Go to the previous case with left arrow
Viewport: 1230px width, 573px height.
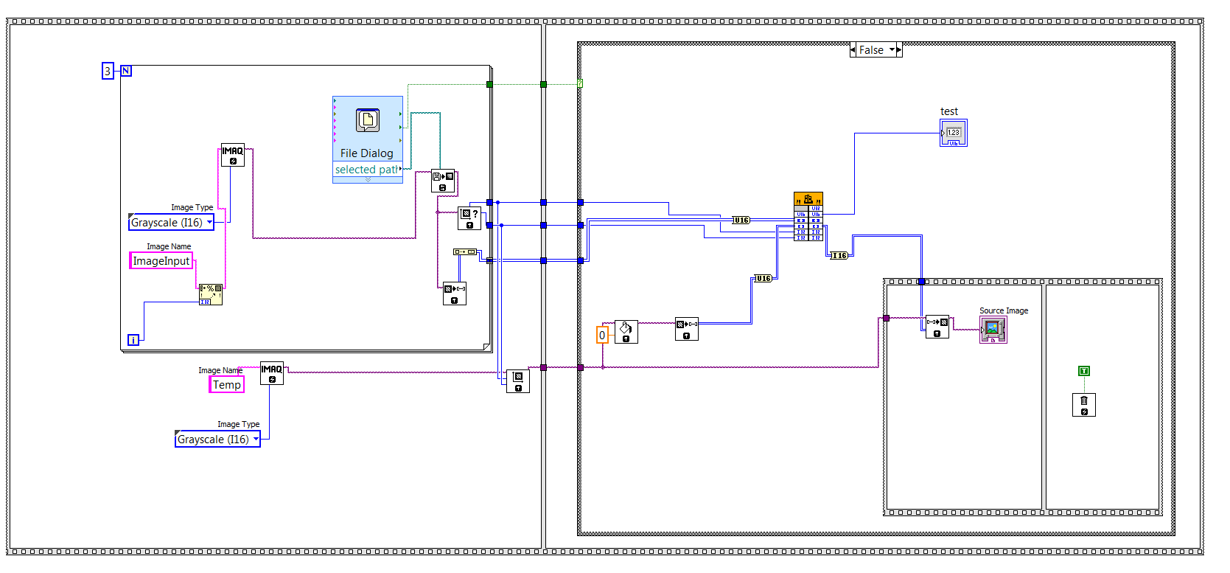click(853, 50)
